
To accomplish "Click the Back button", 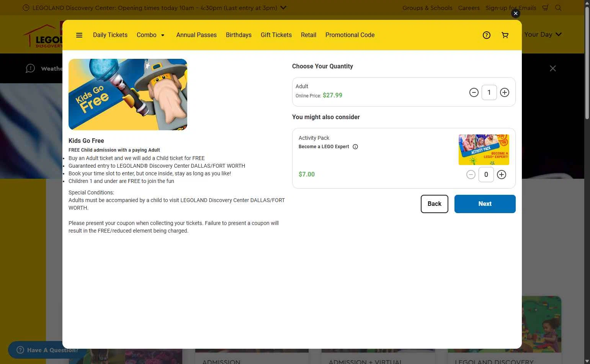I will [x=435, y=204].
